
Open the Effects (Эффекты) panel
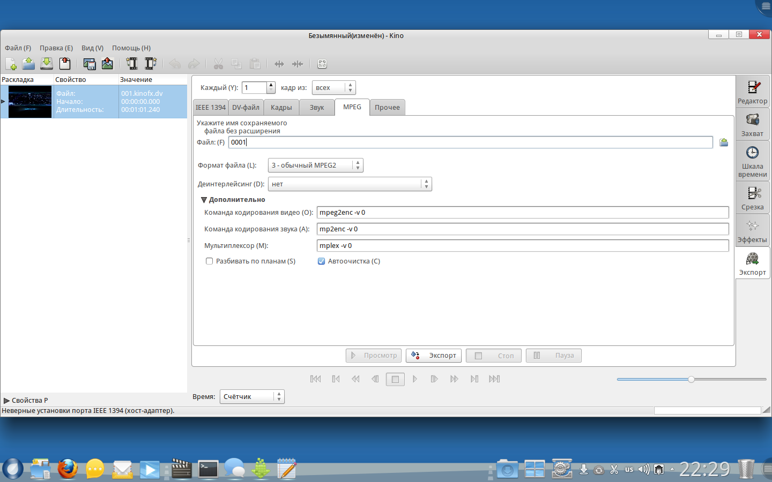[x=752, y=230]
